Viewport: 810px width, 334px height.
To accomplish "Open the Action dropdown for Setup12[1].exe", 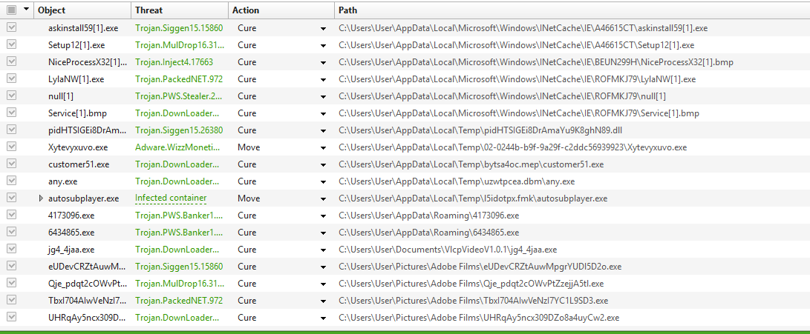I will [x=323, y=45].
